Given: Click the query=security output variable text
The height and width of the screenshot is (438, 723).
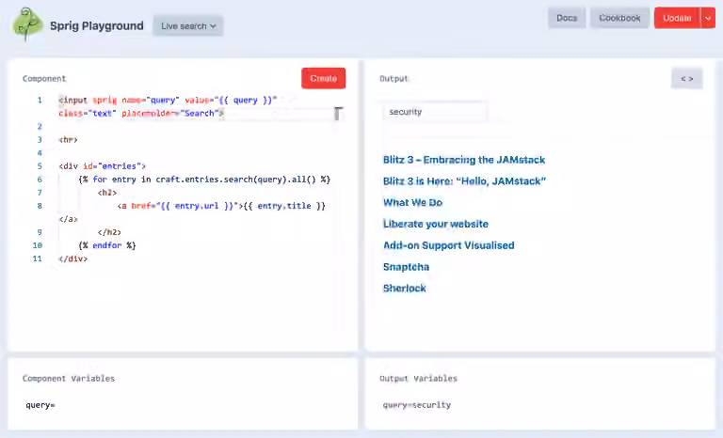Looking at the screenshot, I should [x=417, y=405].
